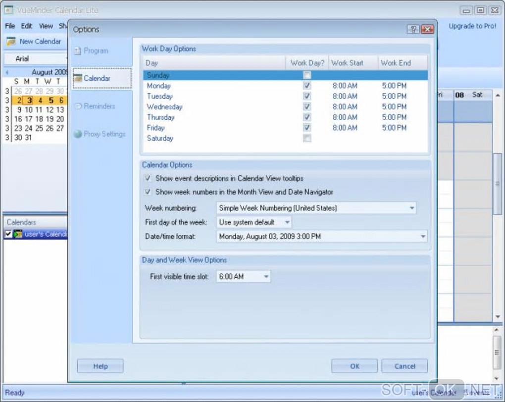Open the Edit menu
Screen dimensions: 505x402
pos(27,26)
